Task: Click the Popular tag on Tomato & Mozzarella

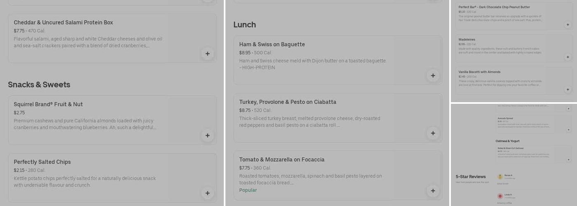Action: point(248,190)
